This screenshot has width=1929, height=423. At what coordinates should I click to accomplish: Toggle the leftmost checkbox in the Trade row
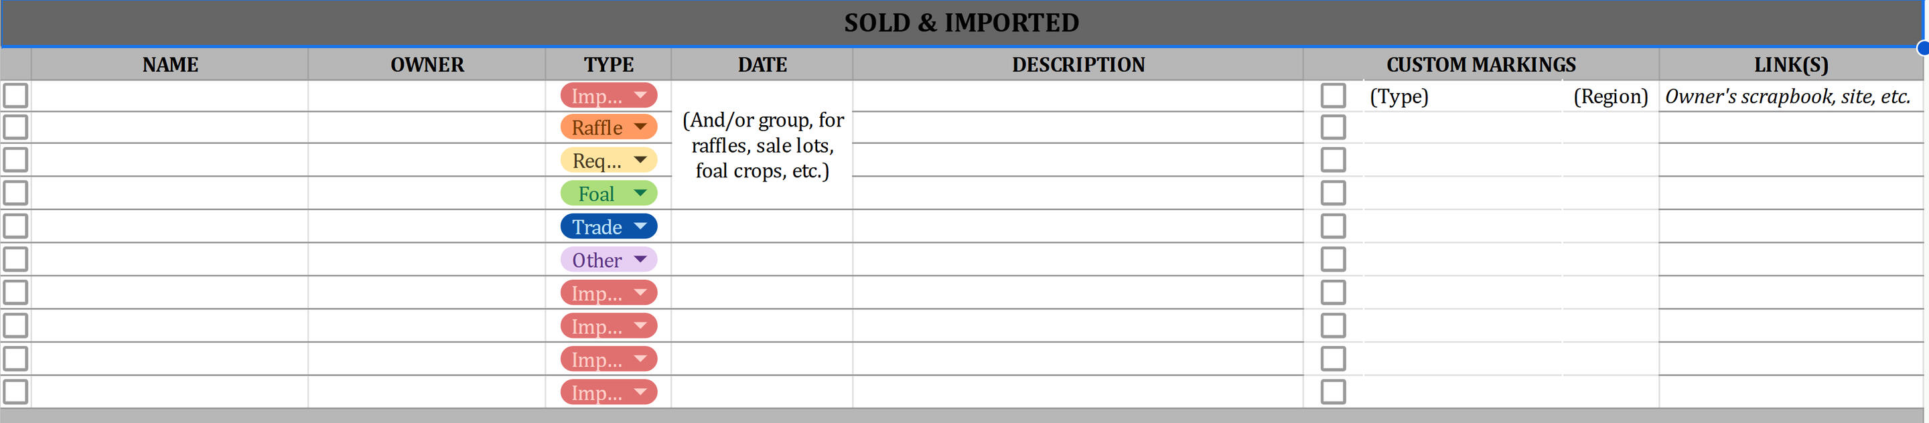15,226
